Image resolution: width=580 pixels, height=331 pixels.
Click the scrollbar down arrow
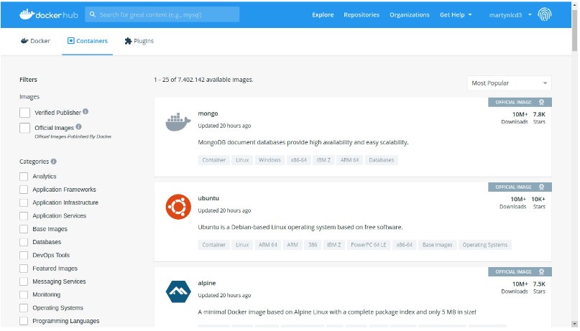click(x=574, y=325)
